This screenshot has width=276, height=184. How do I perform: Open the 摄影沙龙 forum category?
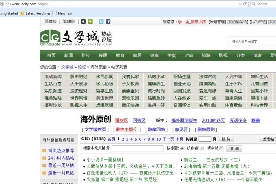[x=53, y=105]
